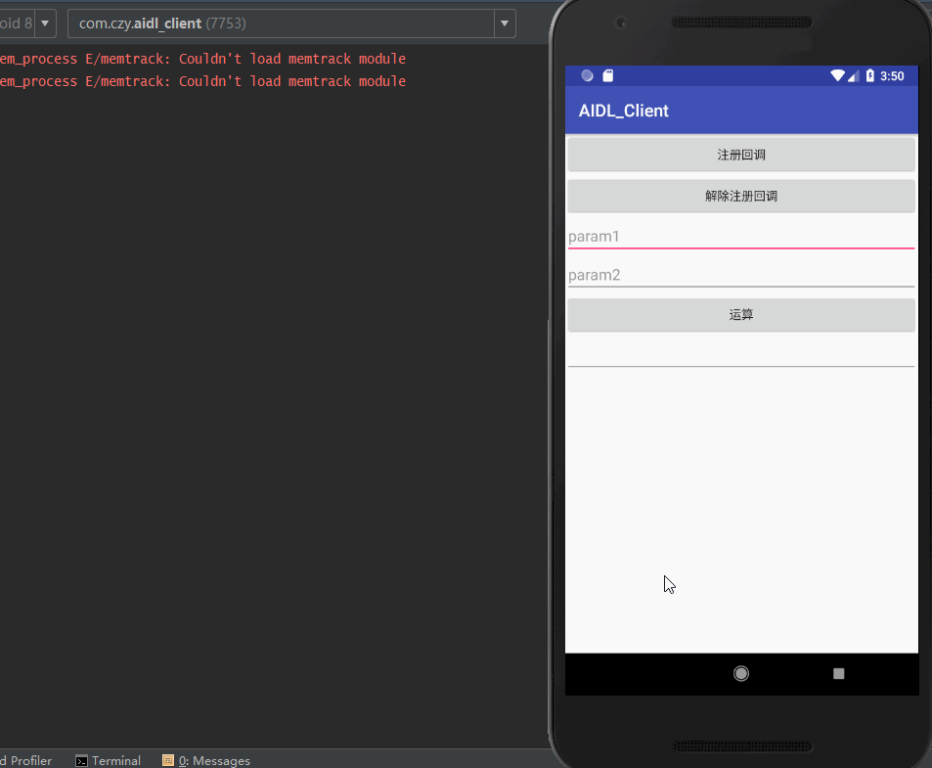This screenshot has width=932, height=768.
Task: Focus the param2 input field
Action: [x=740, y=275]
